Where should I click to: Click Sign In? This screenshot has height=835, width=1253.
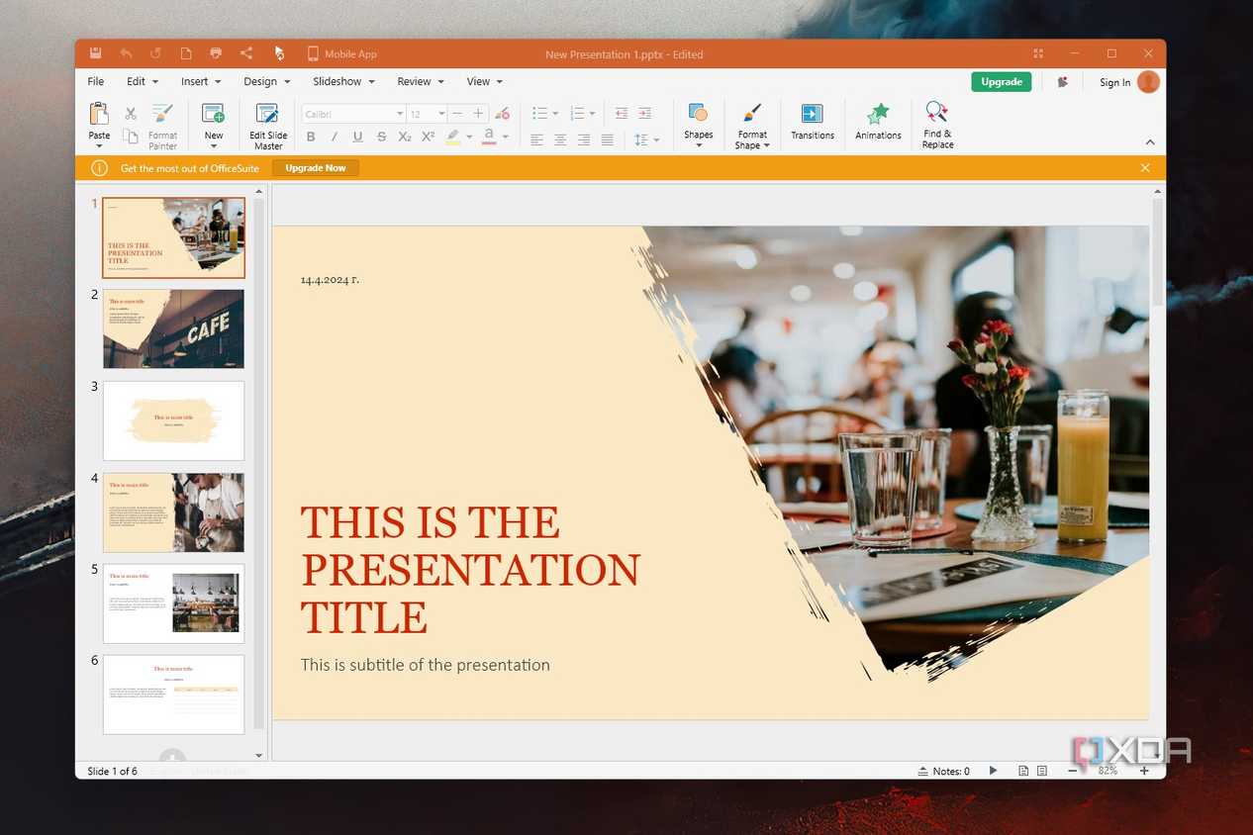pyautogui.click(x=1114, y=82)
